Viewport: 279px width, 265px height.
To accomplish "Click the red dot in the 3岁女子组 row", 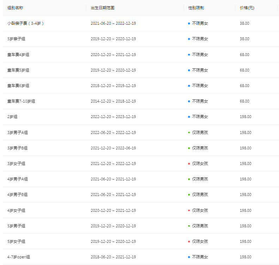I will click(189, 164).
